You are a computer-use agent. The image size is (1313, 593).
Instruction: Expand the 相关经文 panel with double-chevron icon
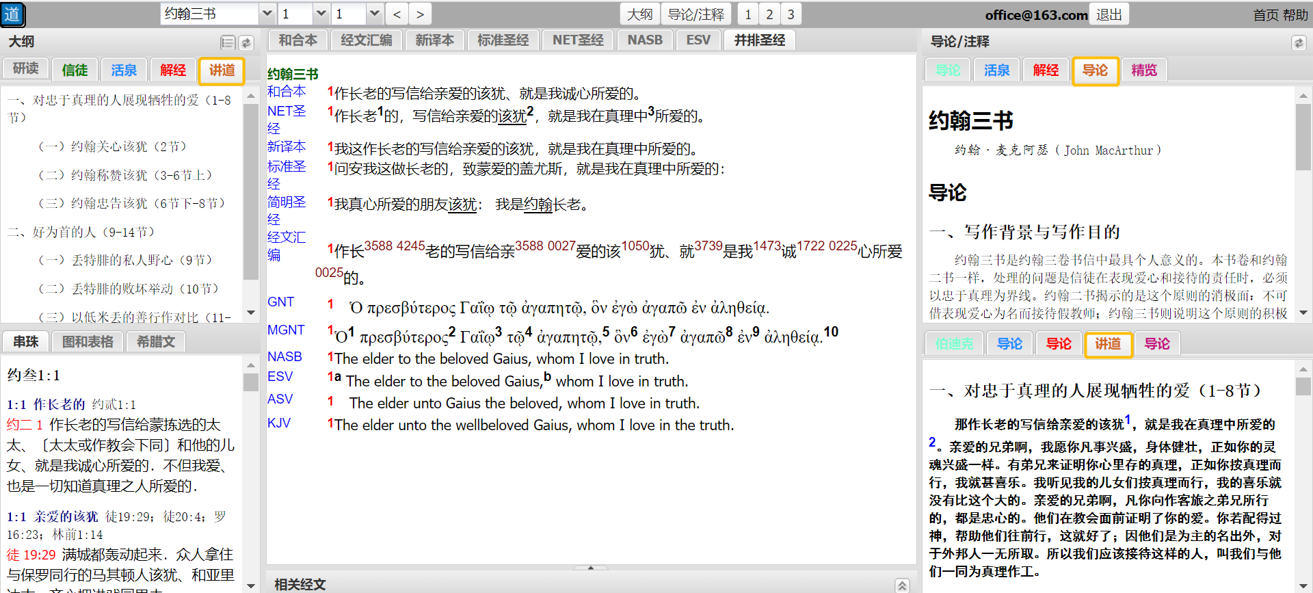click(x=902, y=585)
